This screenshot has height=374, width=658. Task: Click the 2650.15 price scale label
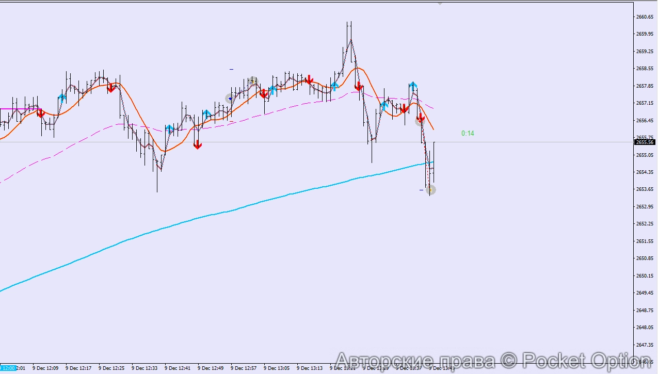[645, 275]
